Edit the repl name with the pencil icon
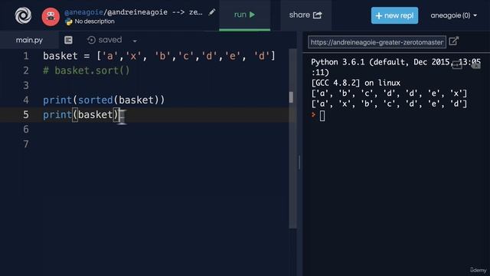 click(x=212, y=12)
